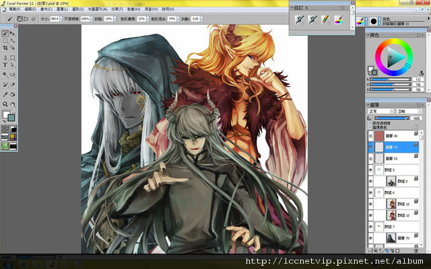Toggle the Preserve Transparency checkbox
This screenshot has height=269, width=431.
tap(370, 124)
